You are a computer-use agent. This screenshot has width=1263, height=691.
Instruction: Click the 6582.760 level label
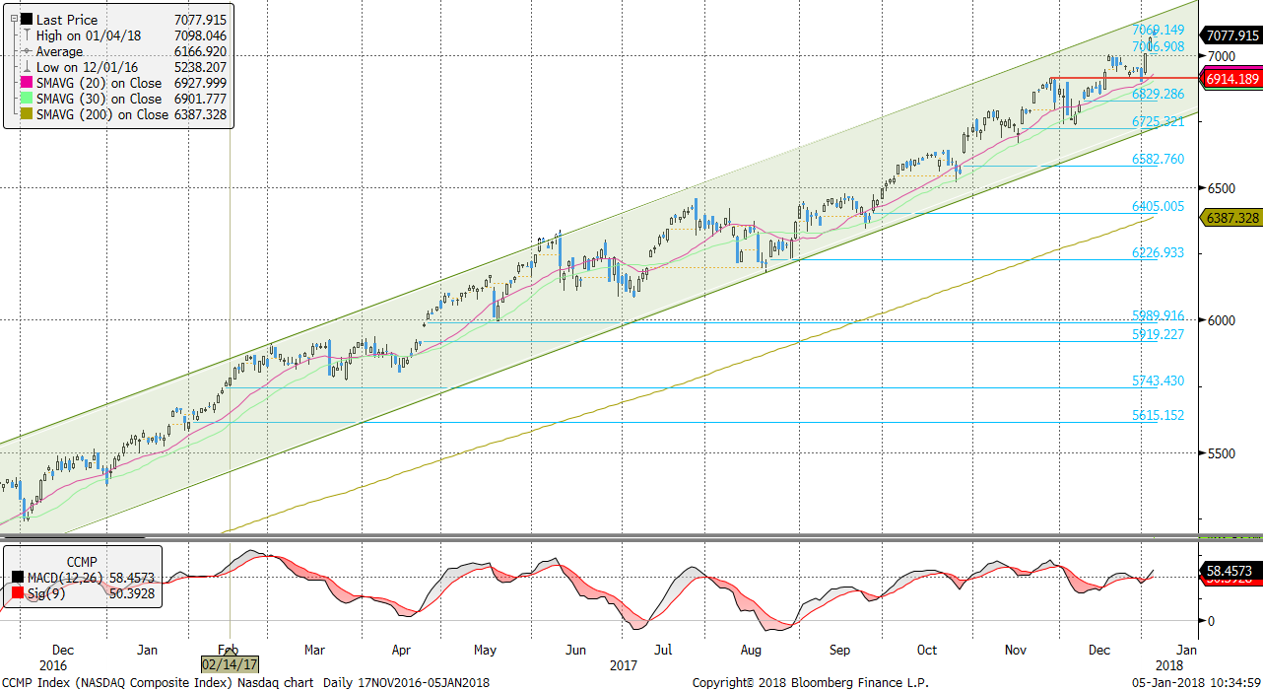click(x=1158, y=159)
